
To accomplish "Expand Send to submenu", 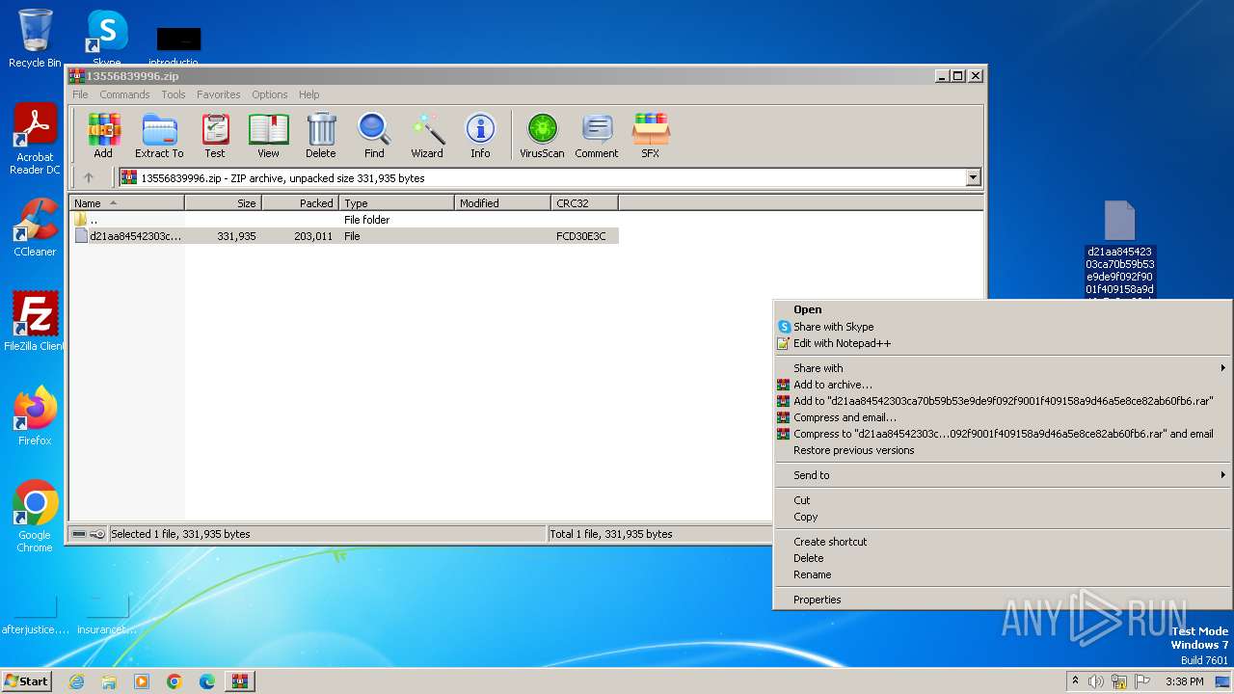I will pyautogui.click(x=1003, y=475).
